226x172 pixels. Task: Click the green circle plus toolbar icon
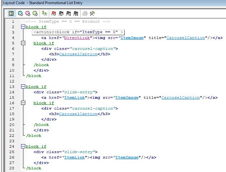click(35, 13)
